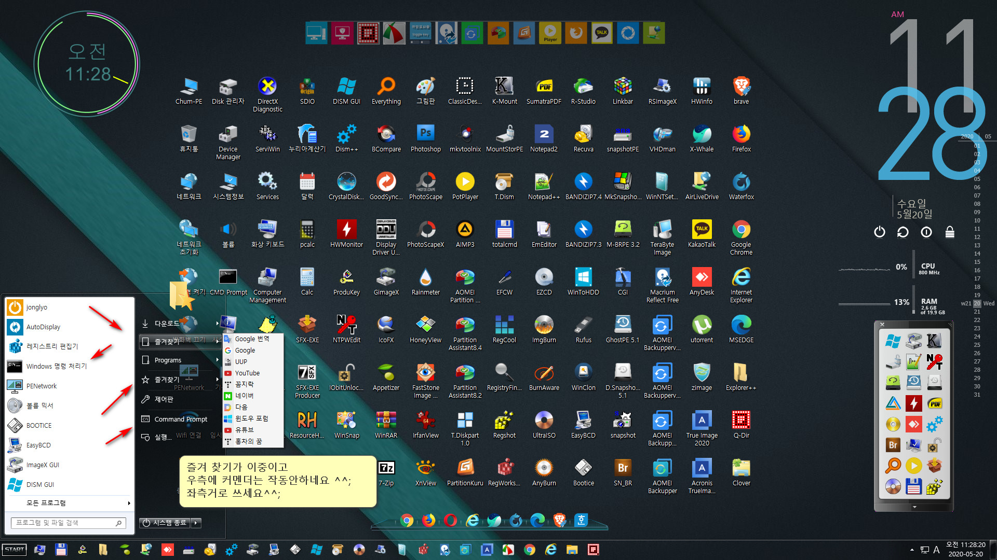Click the taskbar clock showing 11:28:20

pyautogui.click(x=965, y=549)
